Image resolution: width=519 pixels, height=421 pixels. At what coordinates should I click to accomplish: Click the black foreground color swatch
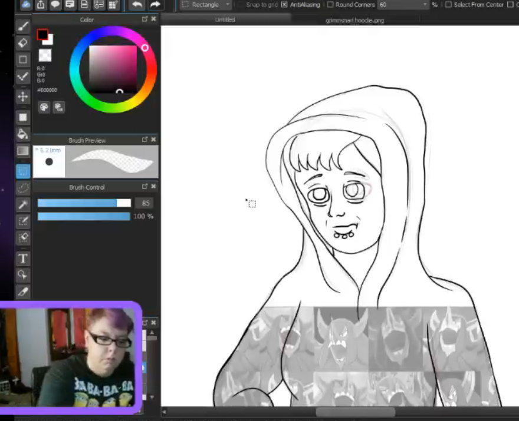click(x=42, y=34)
